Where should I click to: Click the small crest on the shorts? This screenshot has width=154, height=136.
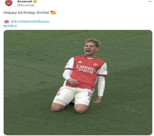coord(59,94)
